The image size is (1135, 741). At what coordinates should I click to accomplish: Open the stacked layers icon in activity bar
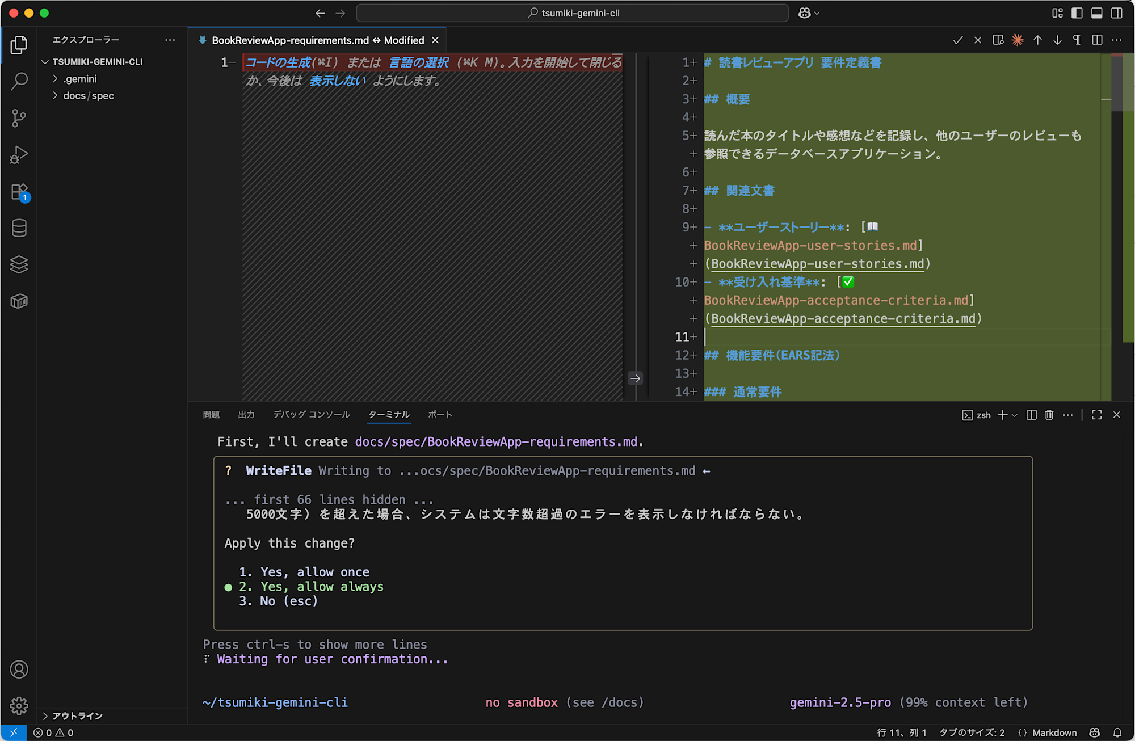click(x=19, y=264)
